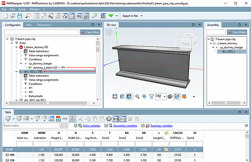Click the zoom-to-fit magnifier in 3D view
251x162 pixels.
pos(137,96)
